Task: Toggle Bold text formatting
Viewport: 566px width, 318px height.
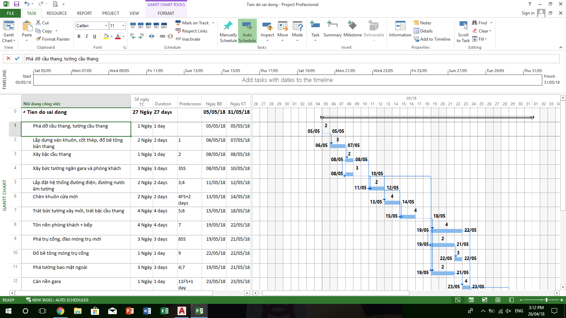Action: pos(79,36)
